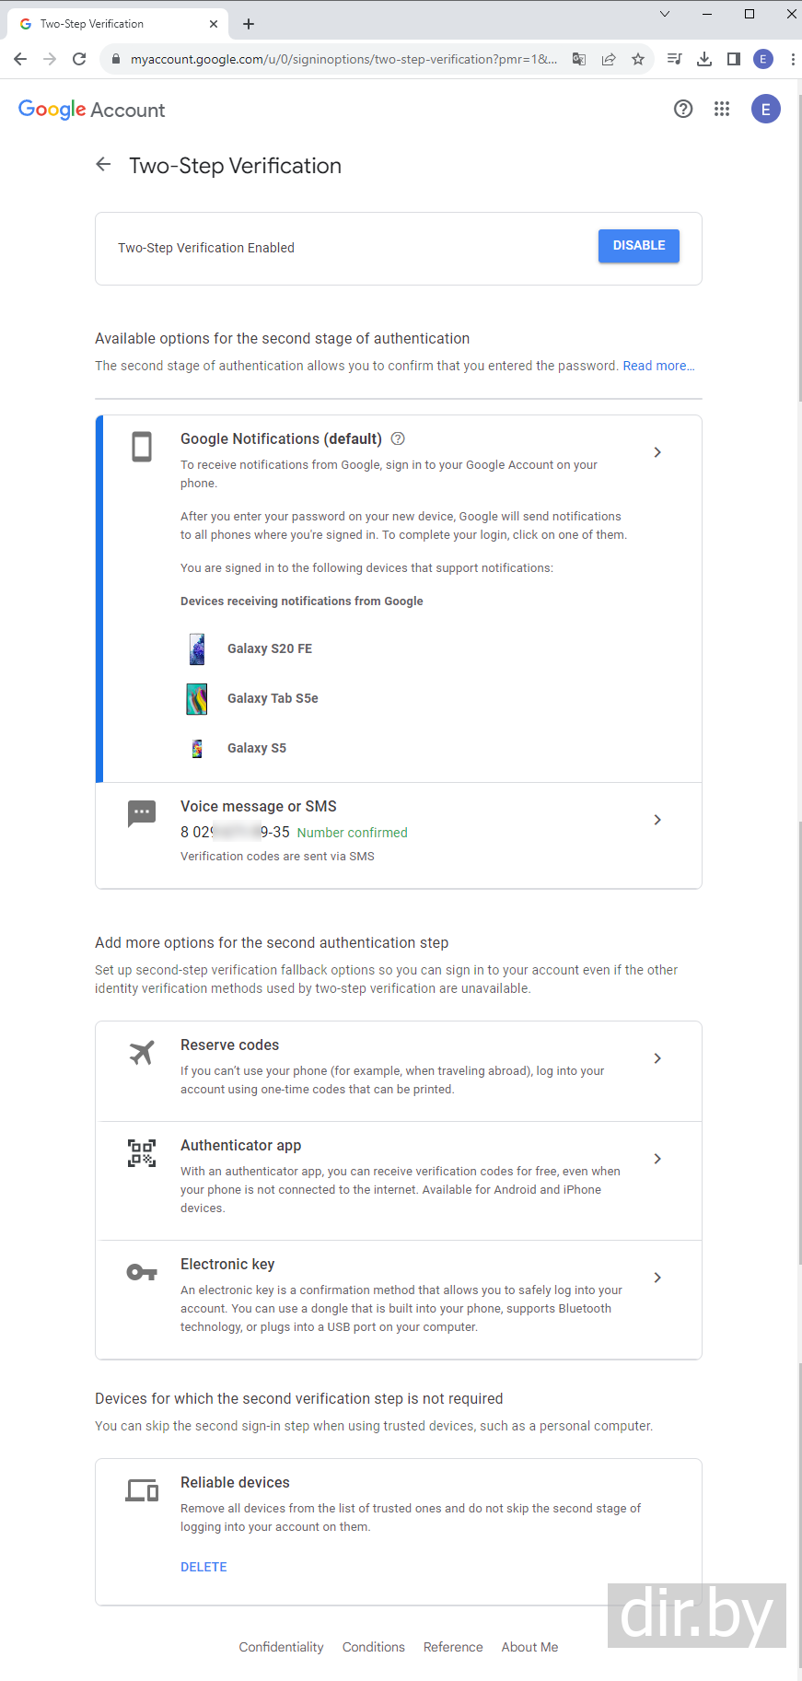Click the translate page icon in address bar

tap(579, 60)
